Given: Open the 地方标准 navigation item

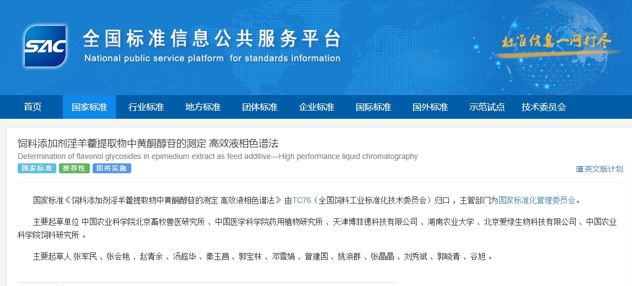Looking at the screenshot, I should coord(203,107).
